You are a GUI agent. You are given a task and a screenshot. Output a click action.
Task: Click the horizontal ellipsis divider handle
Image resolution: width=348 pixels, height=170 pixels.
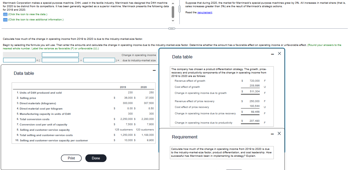[x=171, y=28]
